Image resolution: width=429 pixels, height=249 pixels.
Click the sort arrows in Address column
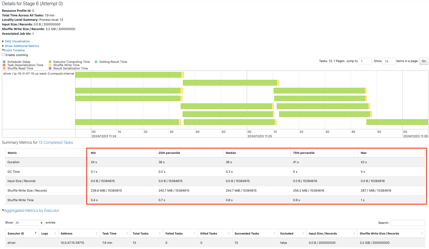(97, 233)
